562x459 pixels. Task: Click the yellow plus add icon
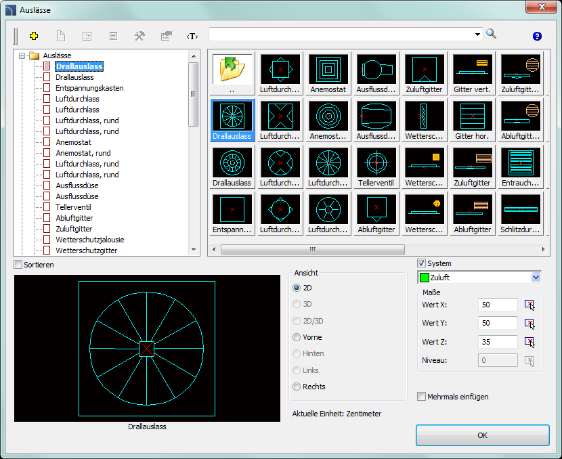pos(34,36)
